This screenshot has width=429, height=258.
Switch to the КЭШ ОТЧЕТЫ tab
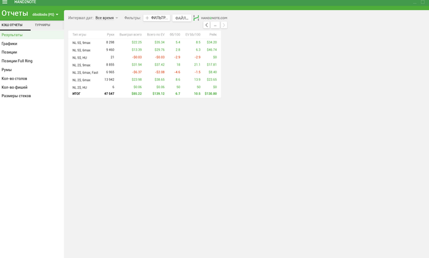coord(12,25)
